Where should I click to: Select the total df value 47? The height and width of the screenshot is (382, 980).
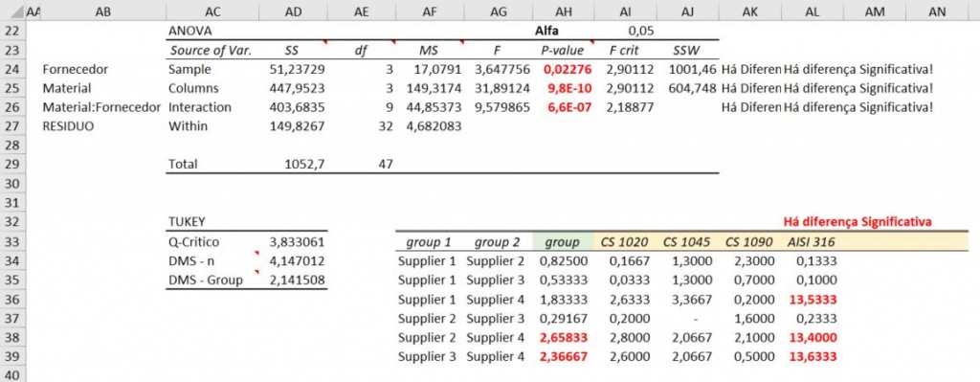(x=386, y=165)
